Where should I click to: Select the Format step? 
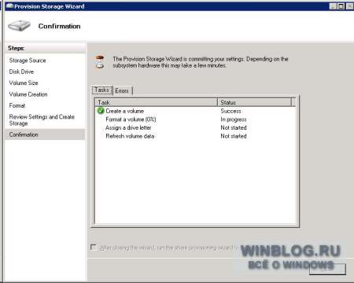17,105
